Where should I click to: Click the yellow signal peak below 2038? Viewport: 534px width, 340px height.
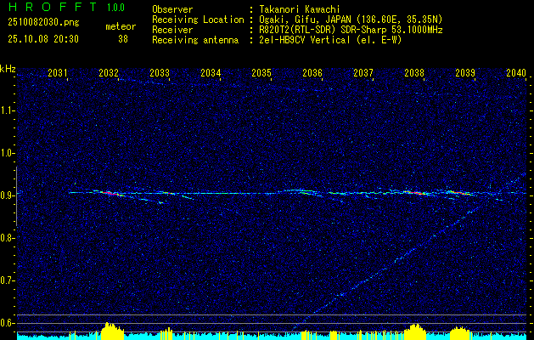(414, 330)
